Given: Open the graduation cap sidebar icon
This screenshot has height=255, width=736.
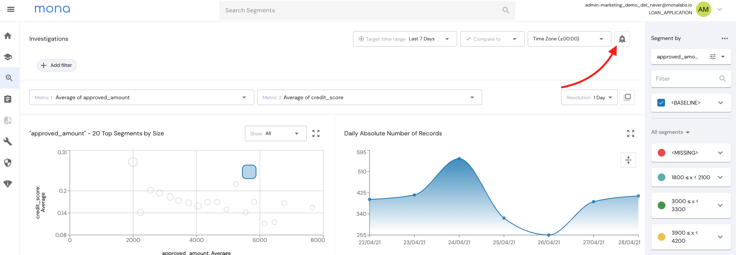Looking at the screenshot, I should (x=8, y=57).
